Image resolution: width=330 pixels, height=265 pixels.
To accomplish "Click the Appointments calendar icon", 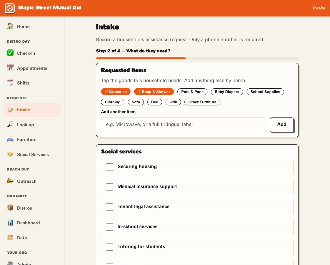I will (x=10, y=68).
